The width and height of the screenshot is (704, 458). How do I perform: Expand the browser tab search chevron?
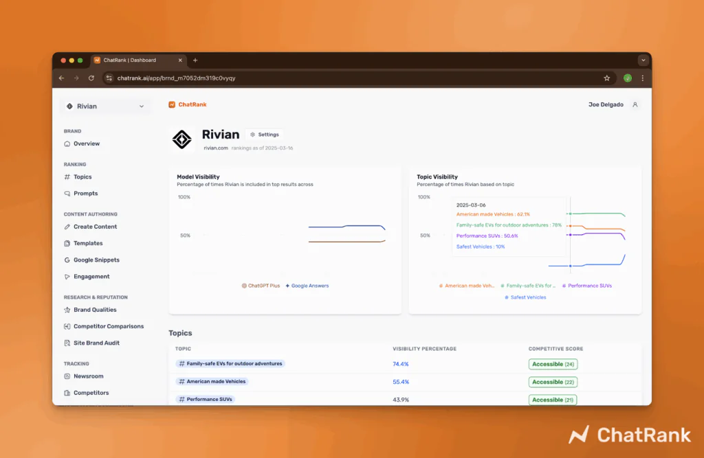(643, 60)
